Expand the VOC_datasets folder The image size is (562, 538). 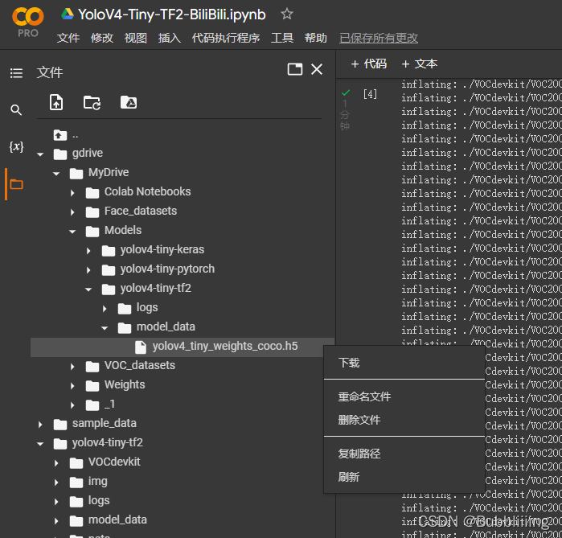[x=72, y=367]
